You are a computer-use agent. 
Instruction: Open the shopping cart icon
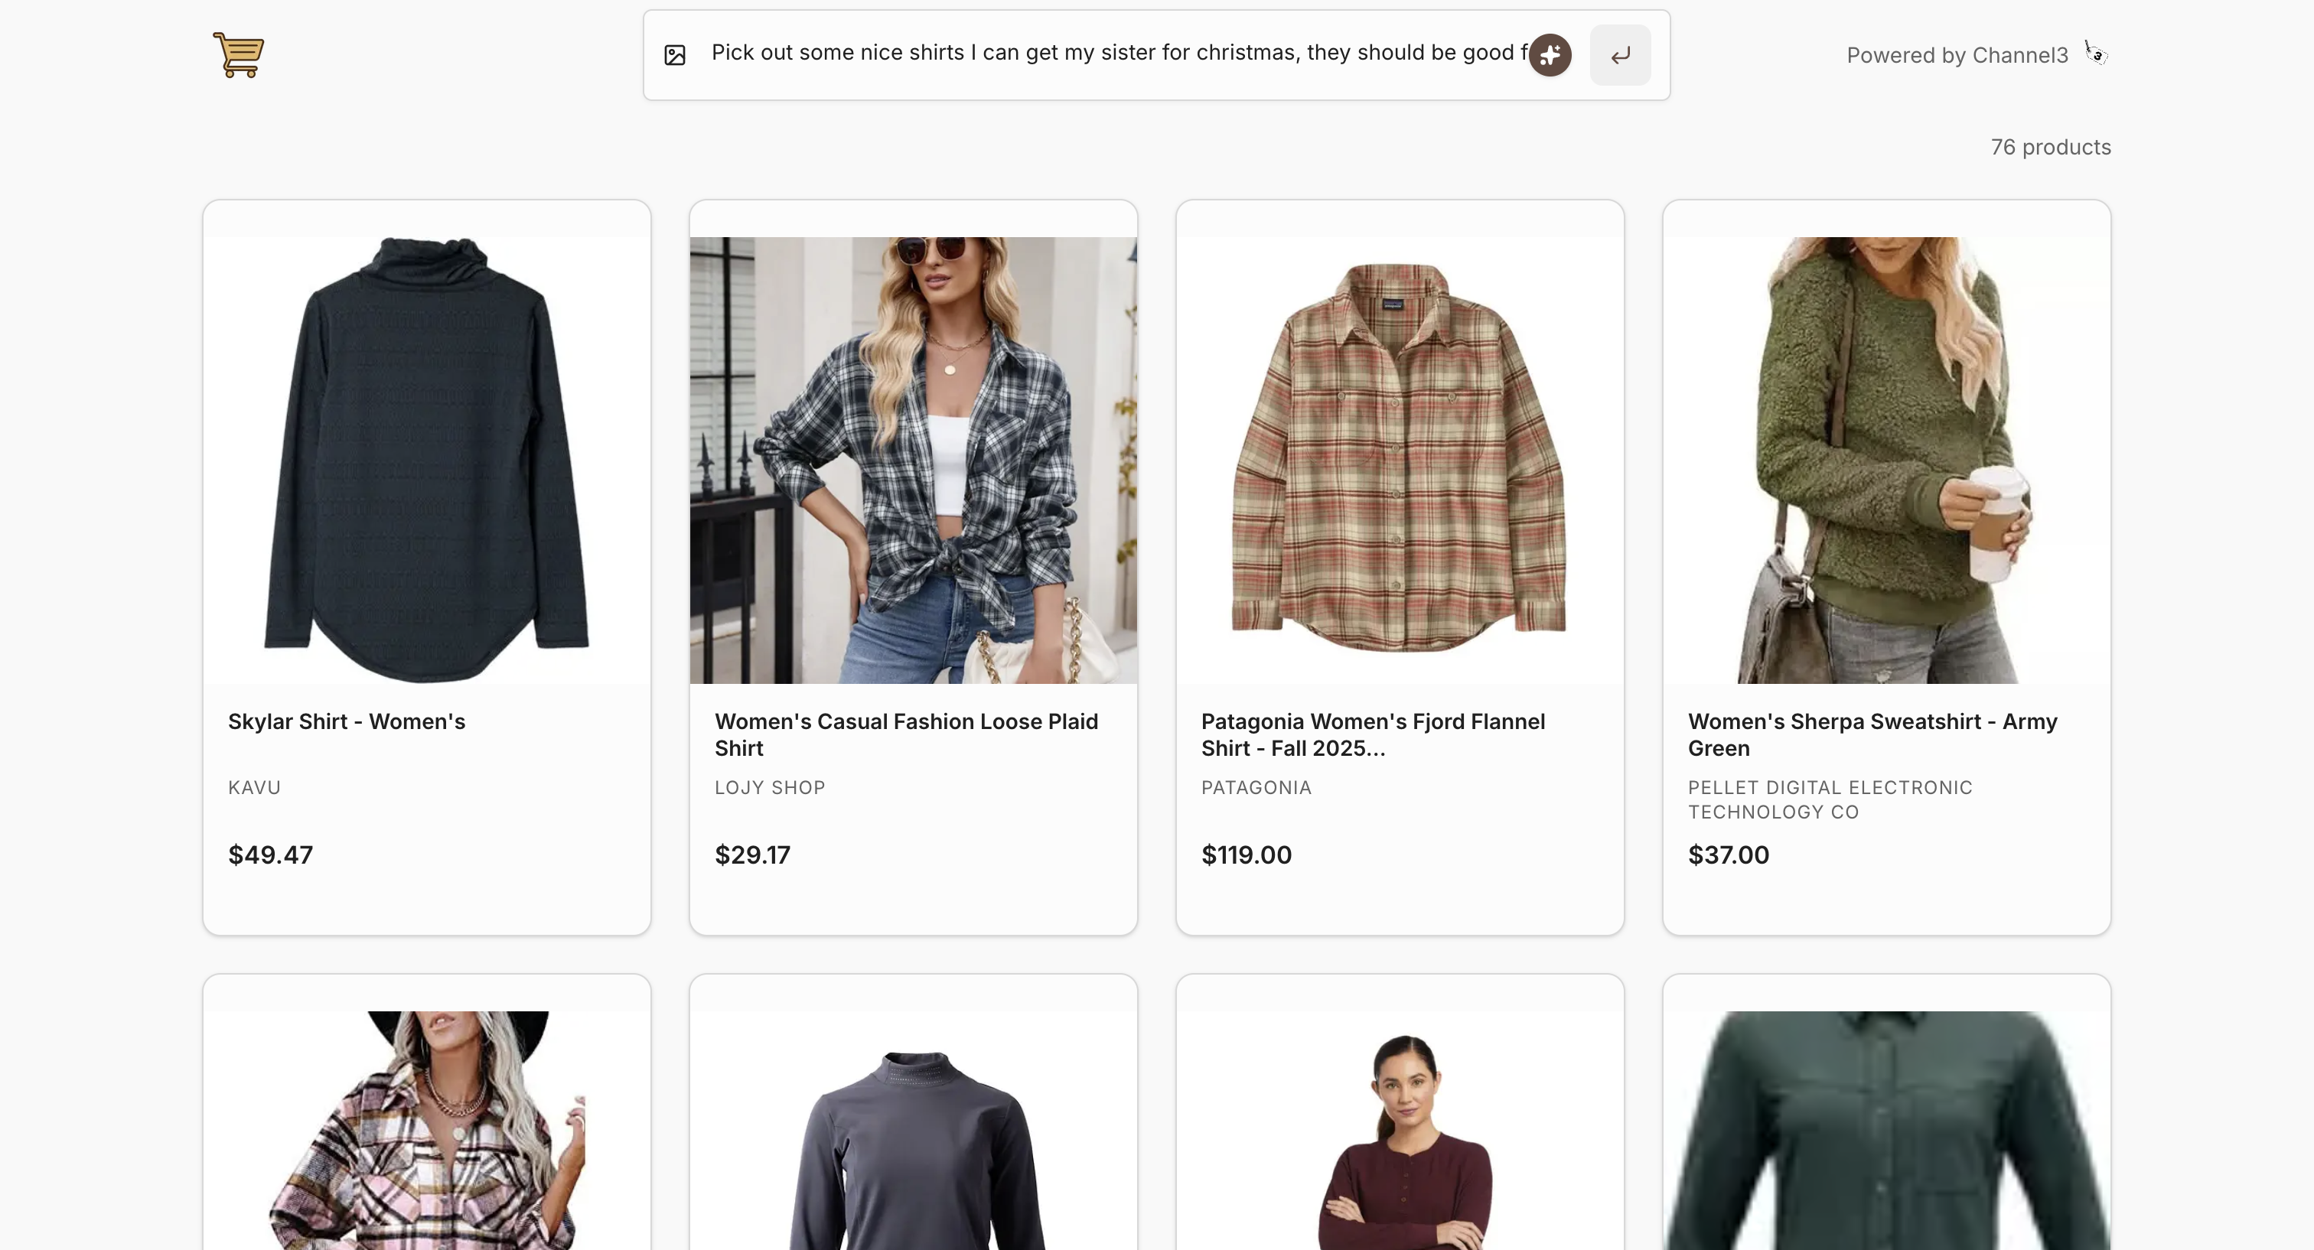pos(237,56)
